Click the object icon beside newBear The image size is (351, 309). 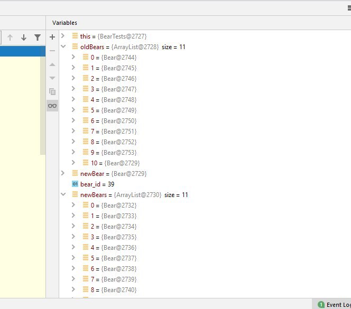[75, 173]
